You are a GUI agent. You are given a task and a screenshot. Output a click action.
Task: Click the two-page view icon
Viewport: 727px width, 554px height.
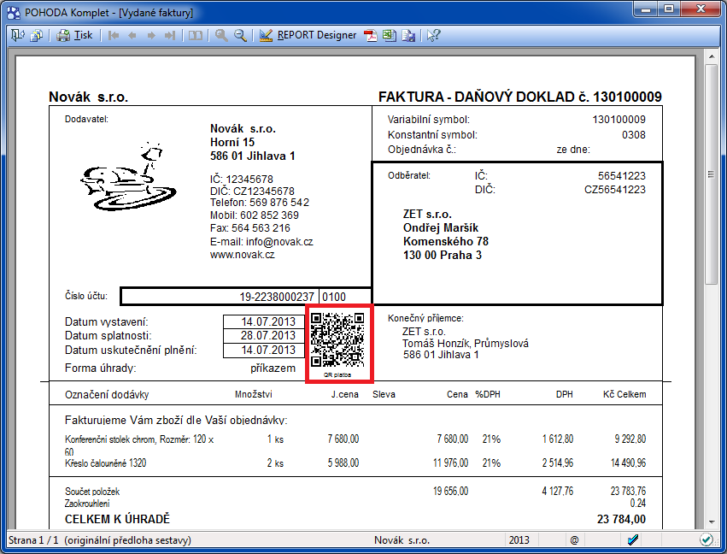196,35
